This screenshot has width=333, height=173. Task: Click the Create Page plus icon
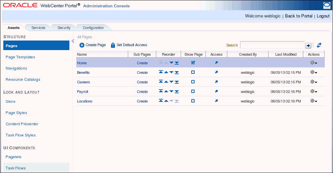[x=82, y=45]
